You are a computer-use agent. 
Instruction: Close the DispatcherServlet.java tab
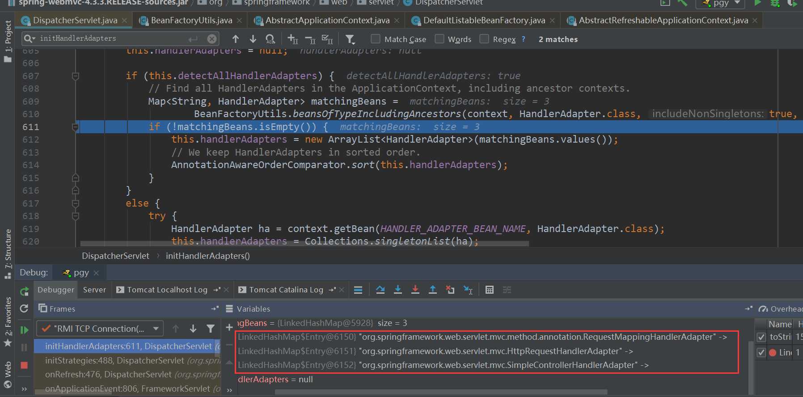[x=124, y=21]
